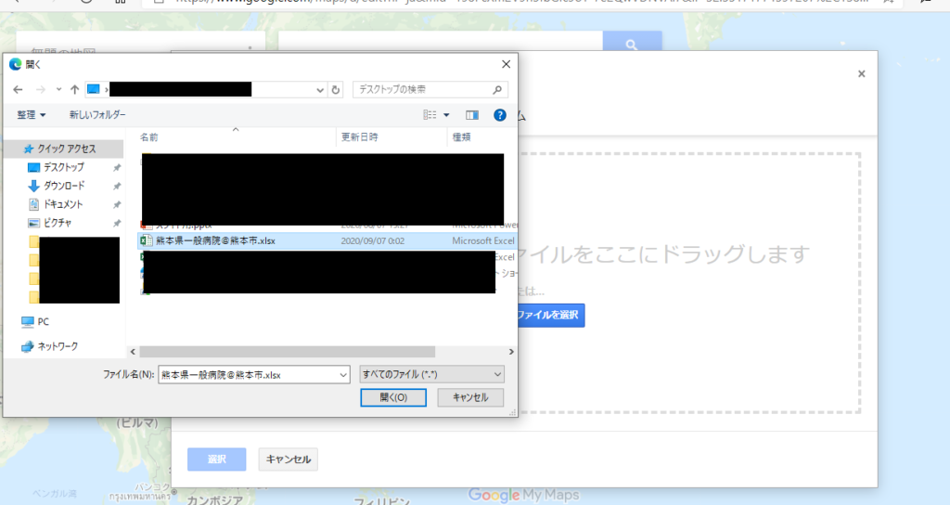Select クイック アクセス in navigation pane
Screen dimensions: 950x505
point(66,149)
